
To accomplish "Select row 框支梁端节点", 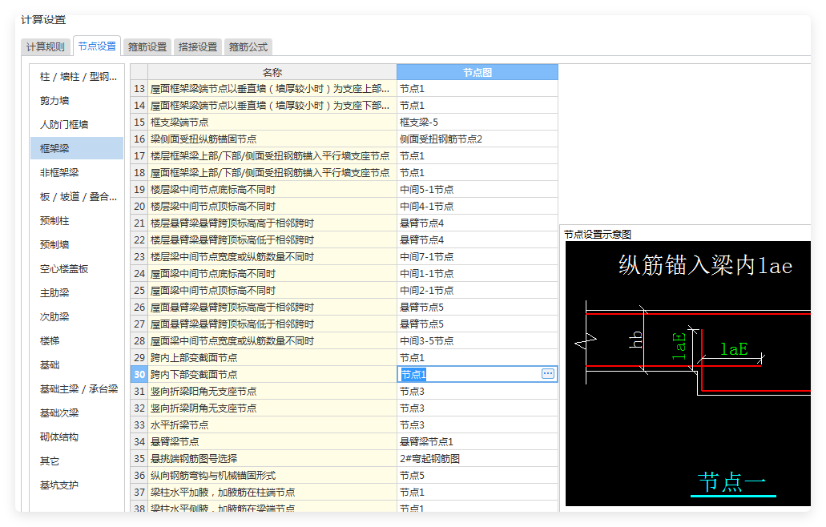I will 272,123.
